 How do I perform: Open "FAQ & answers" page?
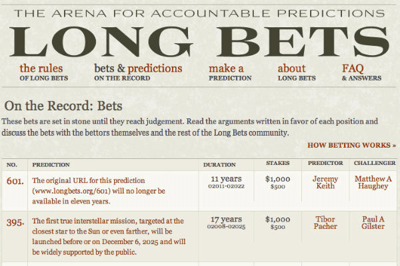point(361,72)
